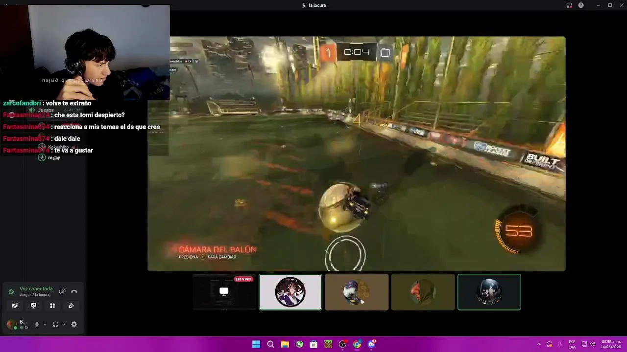Click the main Rocket League stream view
The image size is (627, 352).
pos(357,154)
